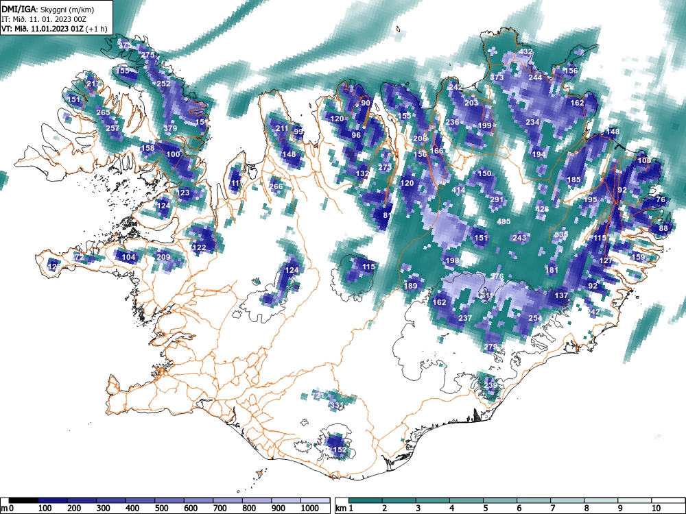Click the map value 211

[282, 129]
